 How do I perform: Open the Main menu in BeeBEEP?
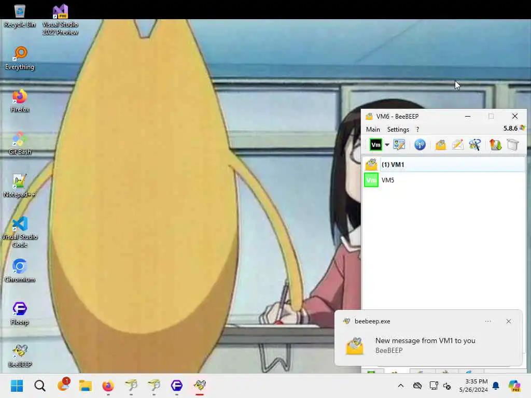(x=373, y=129)
